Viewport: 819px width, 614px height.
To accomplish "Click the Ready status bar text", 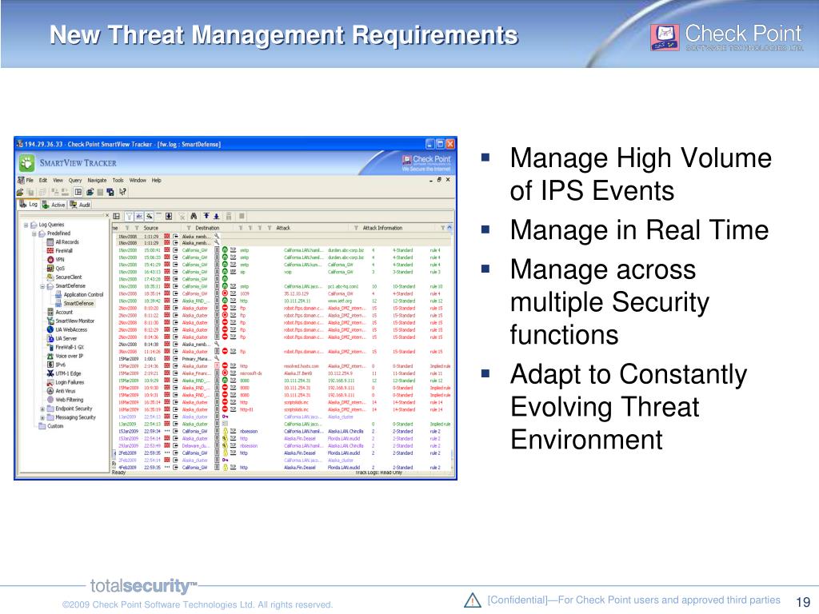I will click(x=118, y=472).
